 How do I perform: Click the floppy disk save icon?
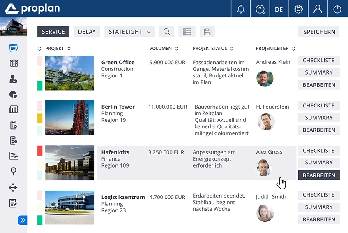207,32
